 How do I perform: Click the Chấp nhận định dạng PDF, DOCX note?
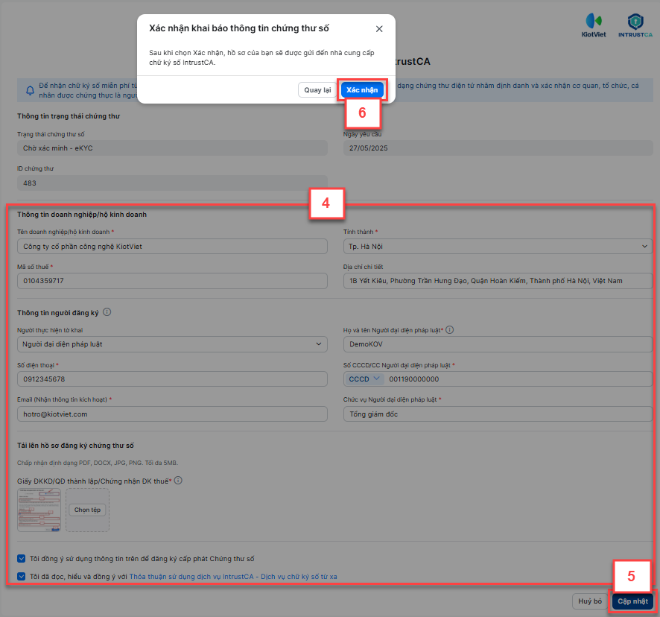[x=98, y=463]
